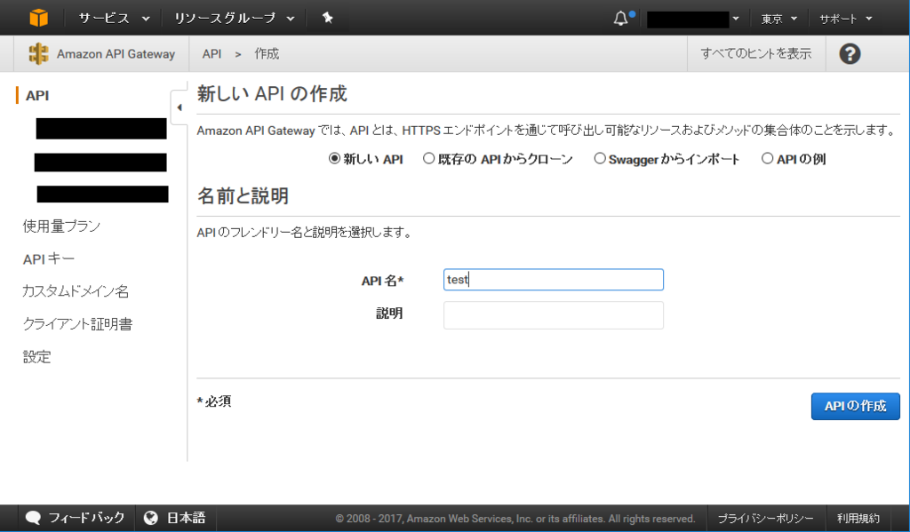This screenshot has width=910, height=532.
Task: Open クライアント証明書 in the sidebar
Action: (x=78, y=323)
